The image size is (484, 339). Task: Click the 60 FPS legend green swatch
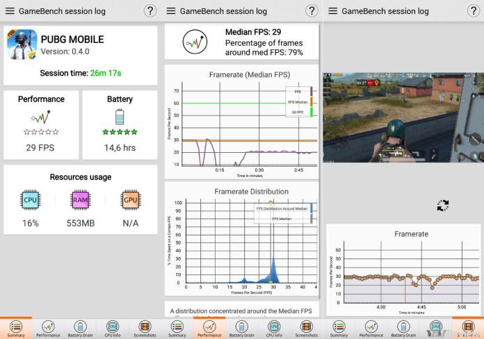point(311,112)
